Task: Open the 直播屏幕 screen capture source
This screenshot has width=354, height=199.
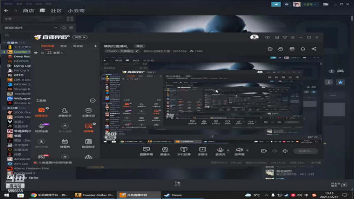Action: 146,151
